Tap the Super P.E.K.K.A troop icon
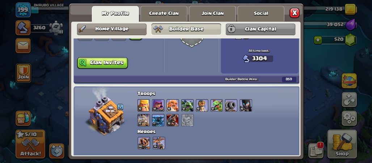 tap(158, 120)
